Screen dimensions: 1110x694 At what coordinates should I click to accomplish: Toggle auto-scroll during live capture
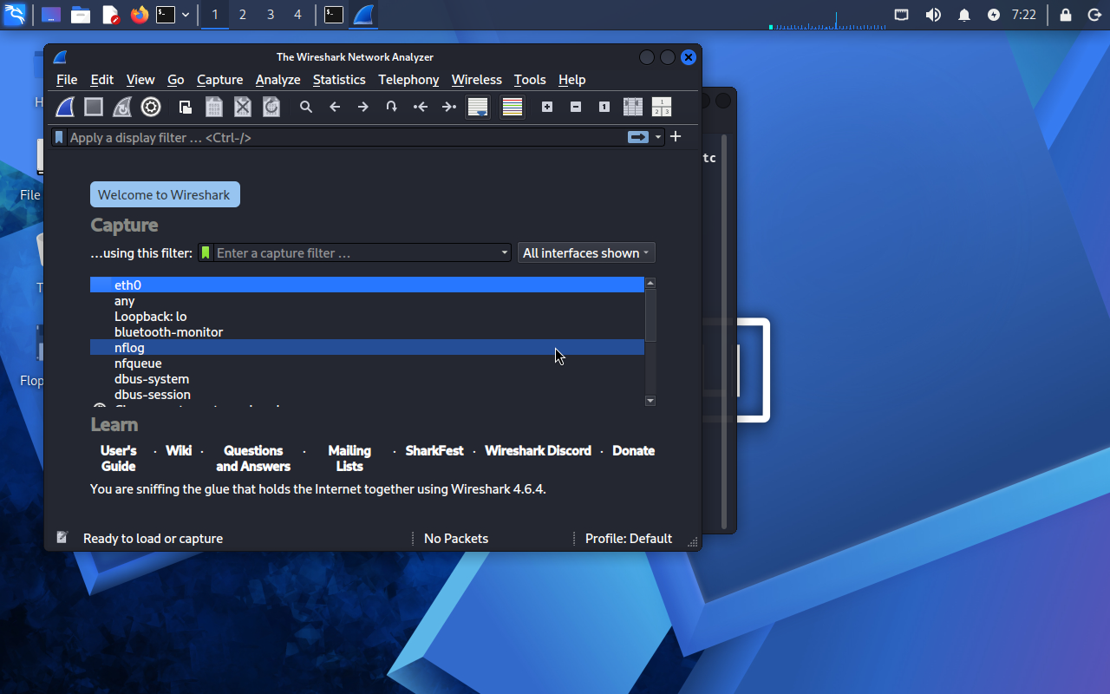point(478,107)
